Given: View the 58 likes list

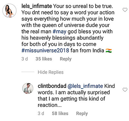Looking at the screenshot, I should tap(60, 113).
